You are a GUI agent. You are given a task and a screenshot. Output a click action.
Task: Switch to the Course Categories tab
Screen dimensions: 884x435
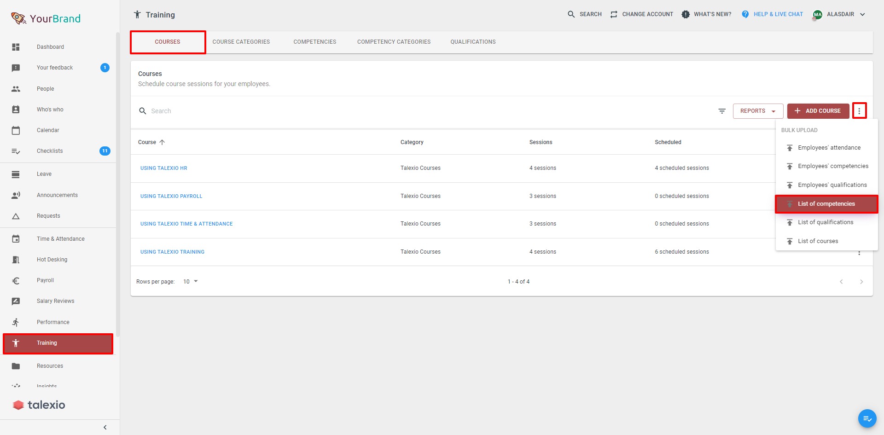coord(241,42)
